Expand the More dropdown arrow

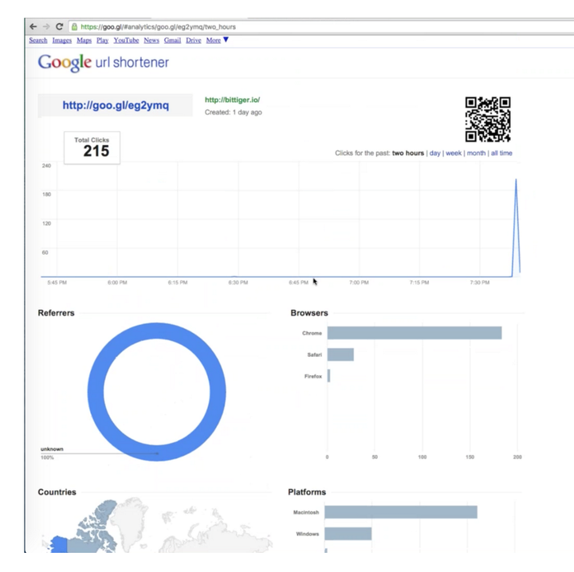point(226,40)
